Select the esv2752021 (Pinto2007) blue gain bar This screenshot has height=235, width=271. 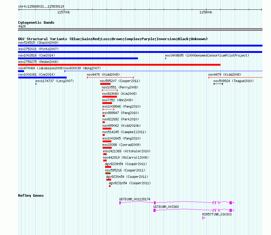pyautogui.click(x=140, y=52)
